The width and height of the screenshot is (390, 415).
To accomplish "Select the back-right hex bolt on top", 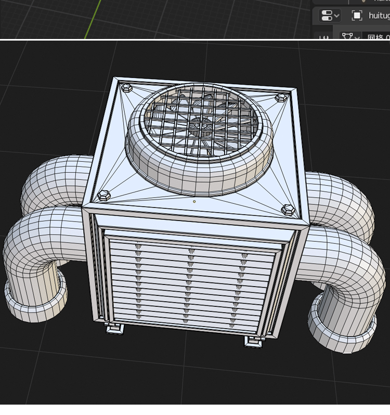I will [281, 97].
